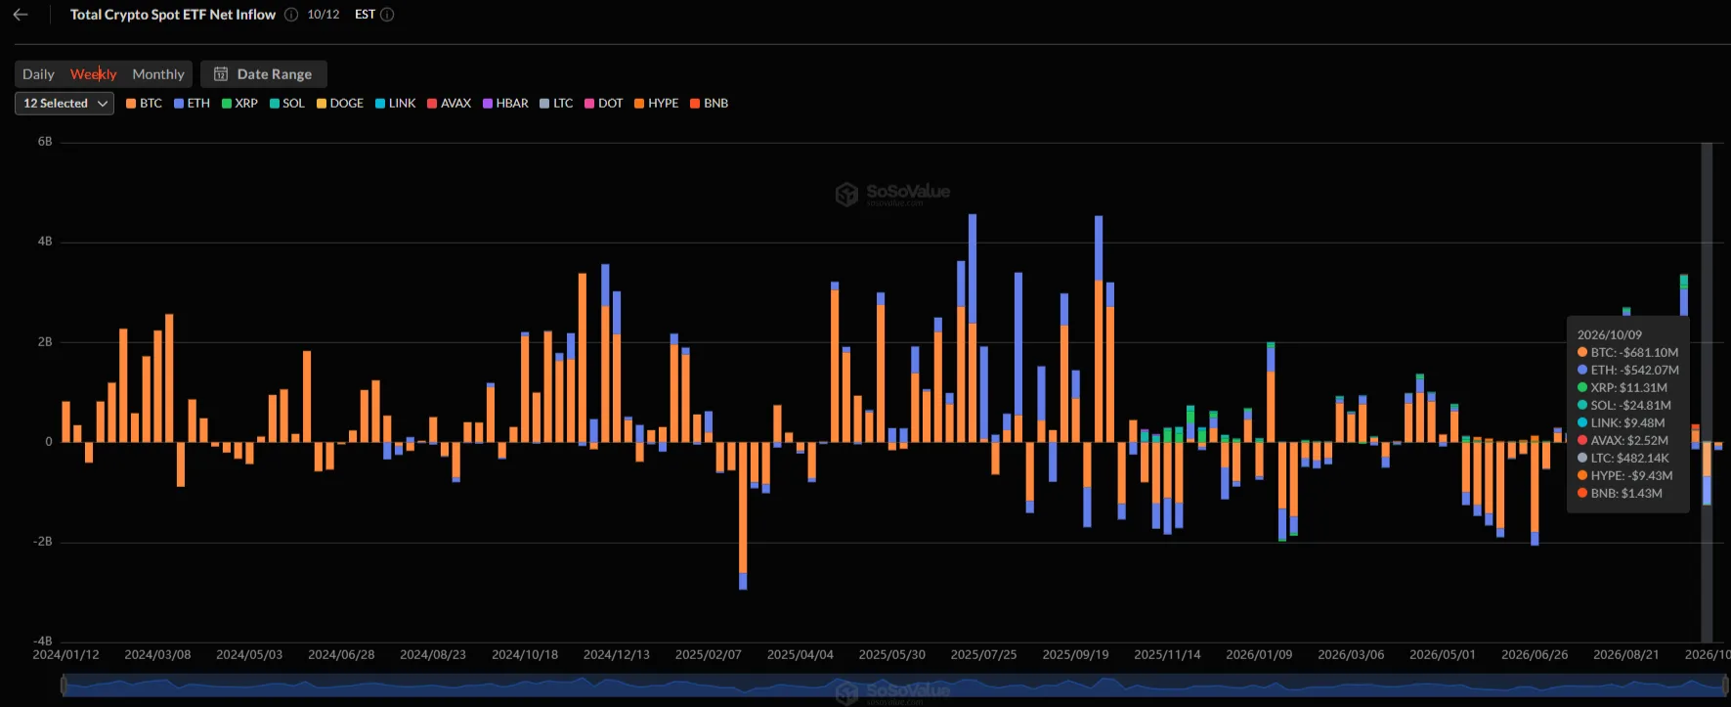Hide the HYPE series in the legend

(657, 104)
